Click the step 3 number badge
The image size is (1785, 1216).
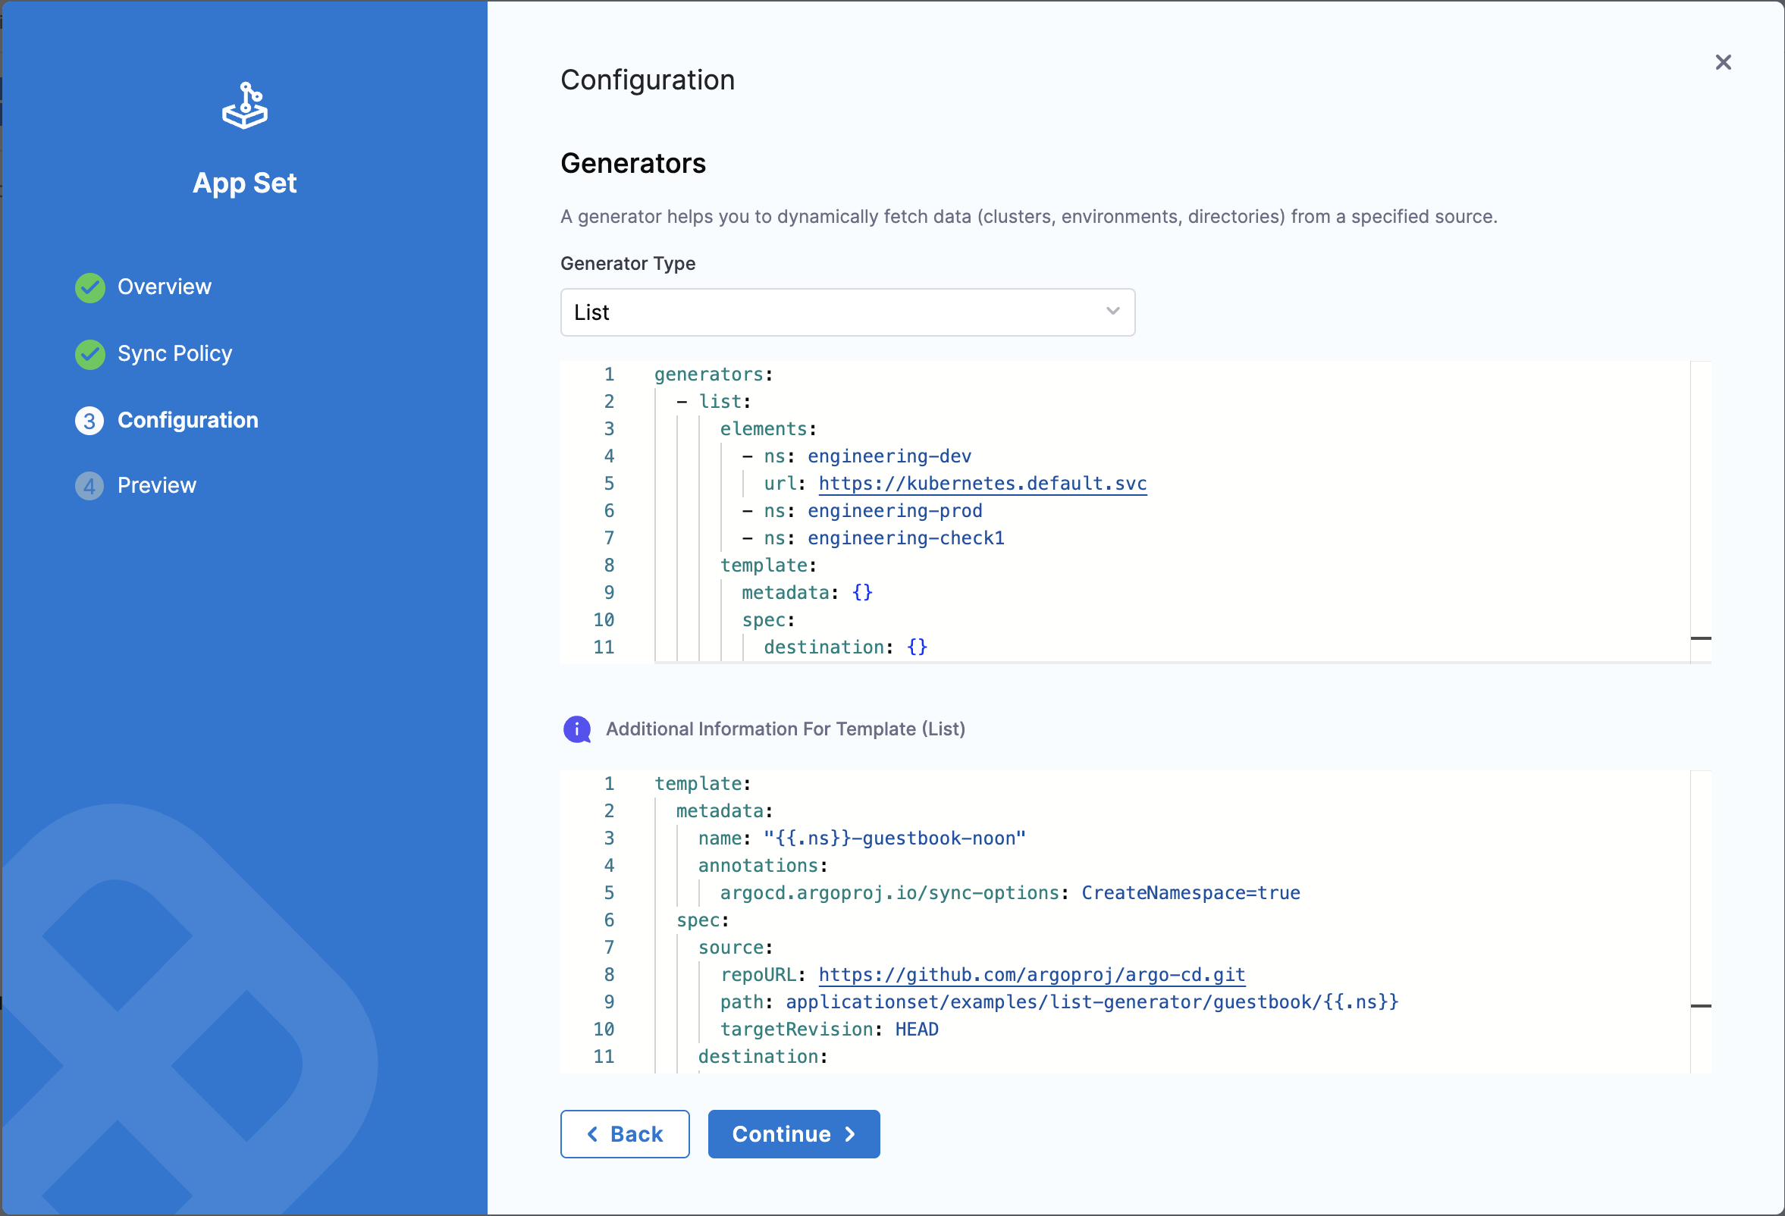pos(90,421)
